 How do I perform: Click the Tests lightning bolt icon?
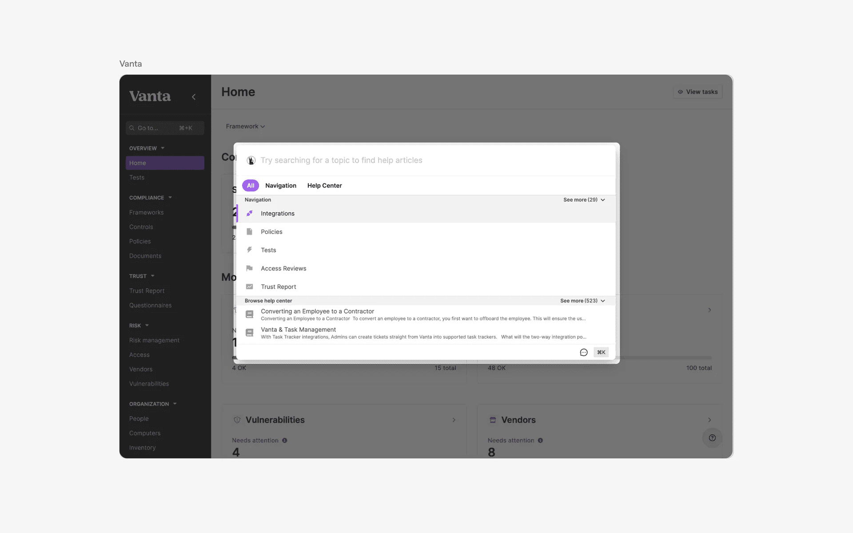(250, 250)
